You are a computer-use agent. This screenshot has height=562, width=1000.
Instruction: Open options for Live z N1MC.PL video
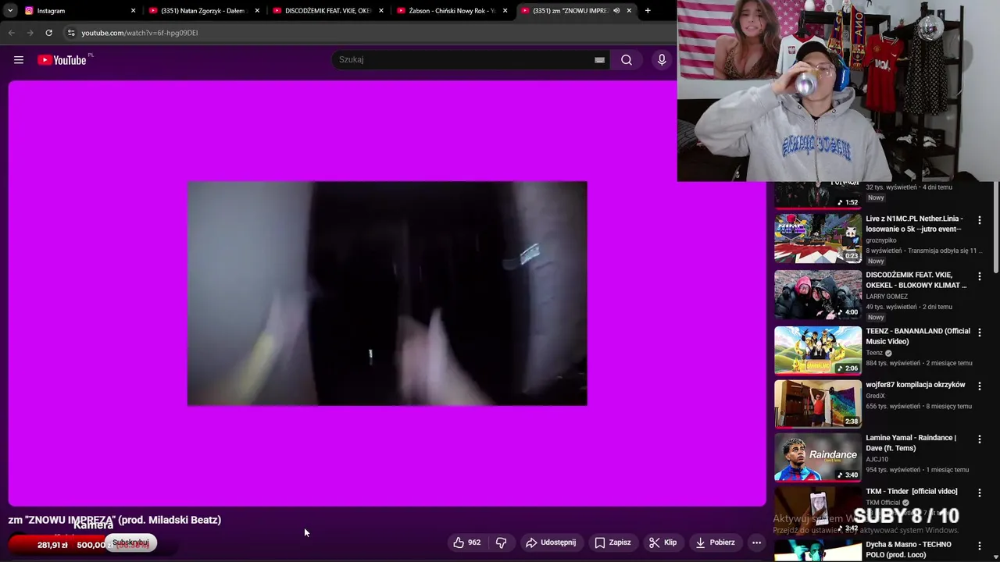click(980, 221)
